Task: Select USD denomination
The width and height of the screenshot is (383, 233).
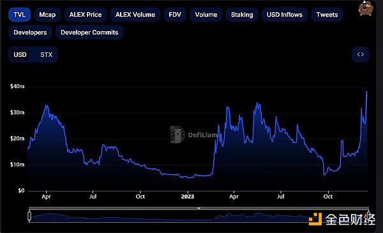Action: pyautogui.click(x=20, y=54)
